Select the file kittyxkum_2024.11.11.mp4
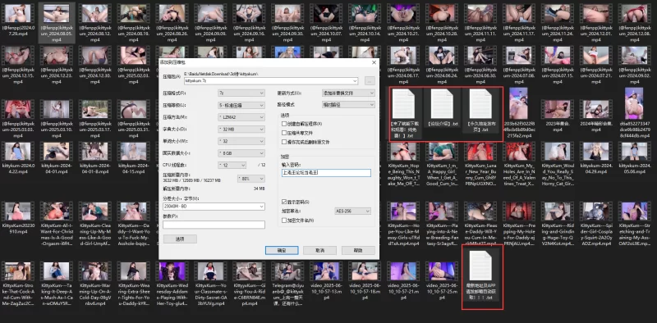The width and height of the screenshot is (657, 323). (480, 23)
